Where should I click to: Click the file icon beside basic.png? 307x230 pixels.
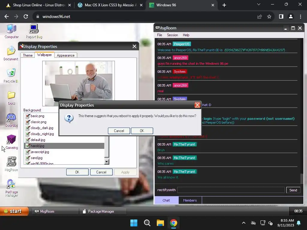28,116
